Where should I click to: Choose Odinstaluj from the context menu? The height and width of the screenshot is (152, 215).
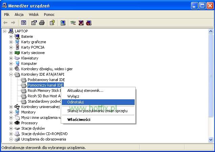[75, 102]
